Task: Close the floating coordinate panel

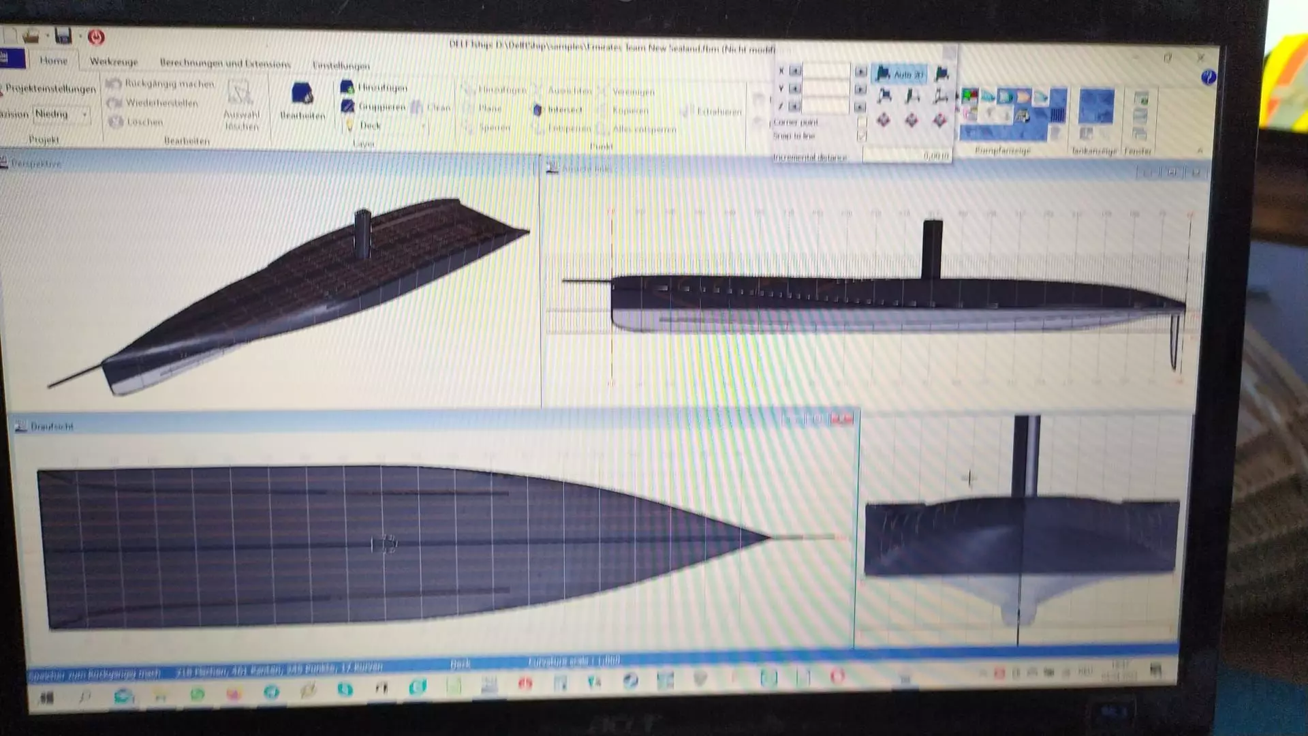Action: pyautogui.click(x=949, y=52)
